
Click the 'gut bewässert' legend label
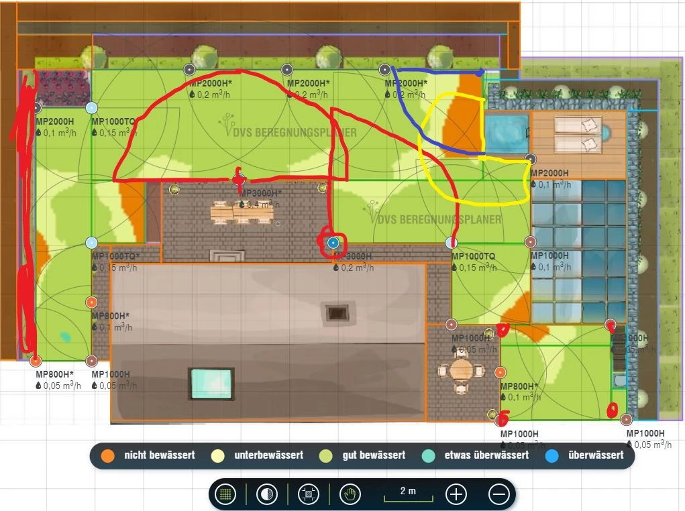click(x=374, y=455)
